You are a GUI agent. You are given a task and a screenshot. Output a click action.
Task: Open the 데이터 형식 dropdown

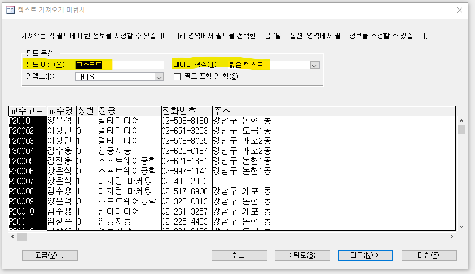[x=314, y=65]
